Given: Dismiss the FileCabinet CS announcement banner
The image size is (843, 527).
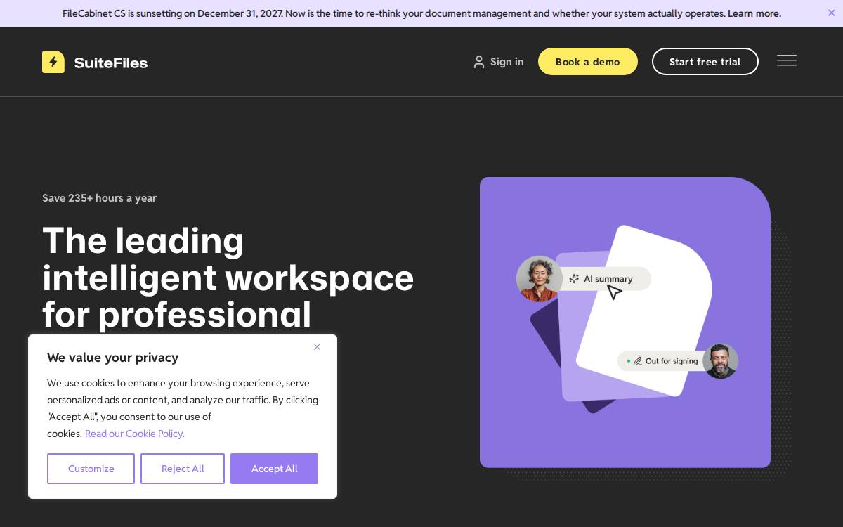Looking at the screenshot, I should coord(832,13).
